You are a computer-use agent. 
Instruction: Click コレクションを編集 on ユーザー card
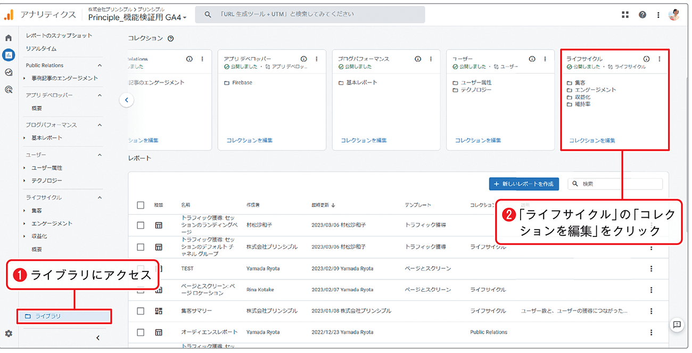(x=478, y=141)
